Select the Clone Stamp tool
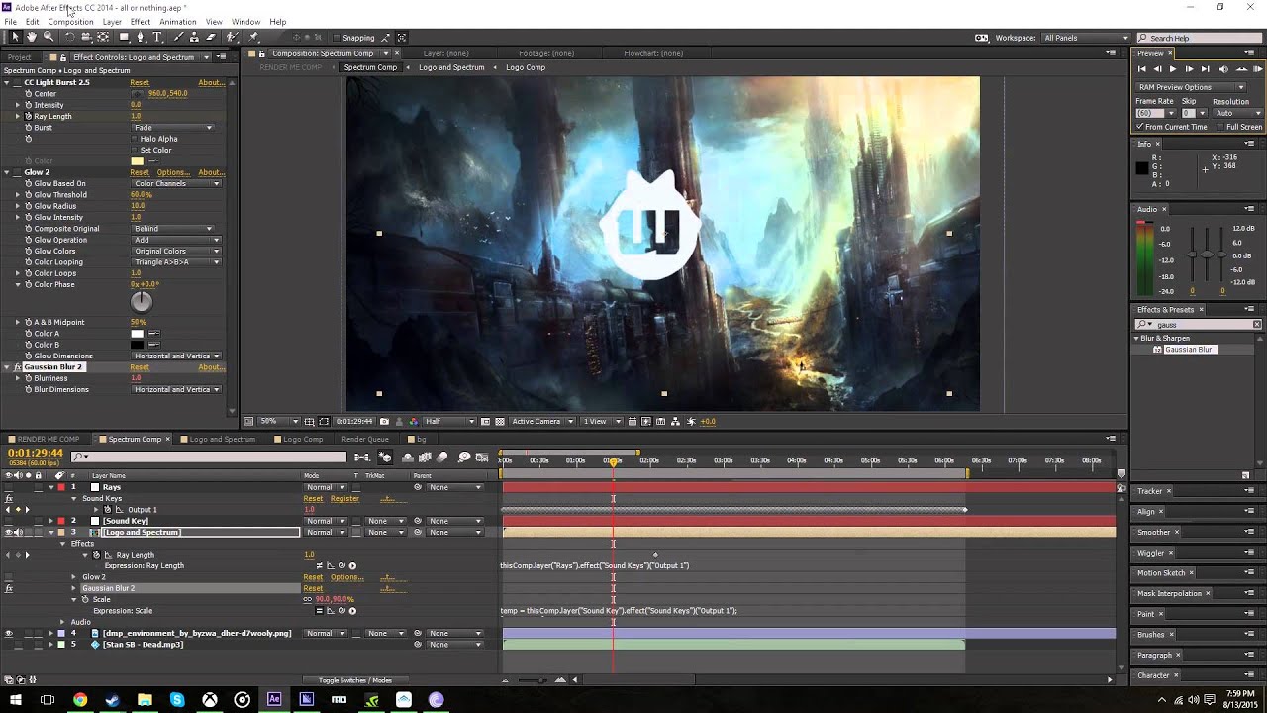 tap(195, 37)
